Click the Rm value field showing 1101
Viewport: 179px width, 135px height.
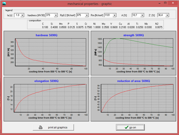point(109,15)
